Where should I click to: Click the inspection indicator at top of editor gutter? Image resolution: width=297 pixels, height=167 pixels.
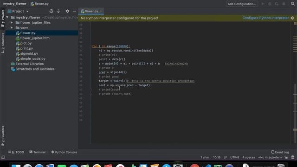point(295,24)
